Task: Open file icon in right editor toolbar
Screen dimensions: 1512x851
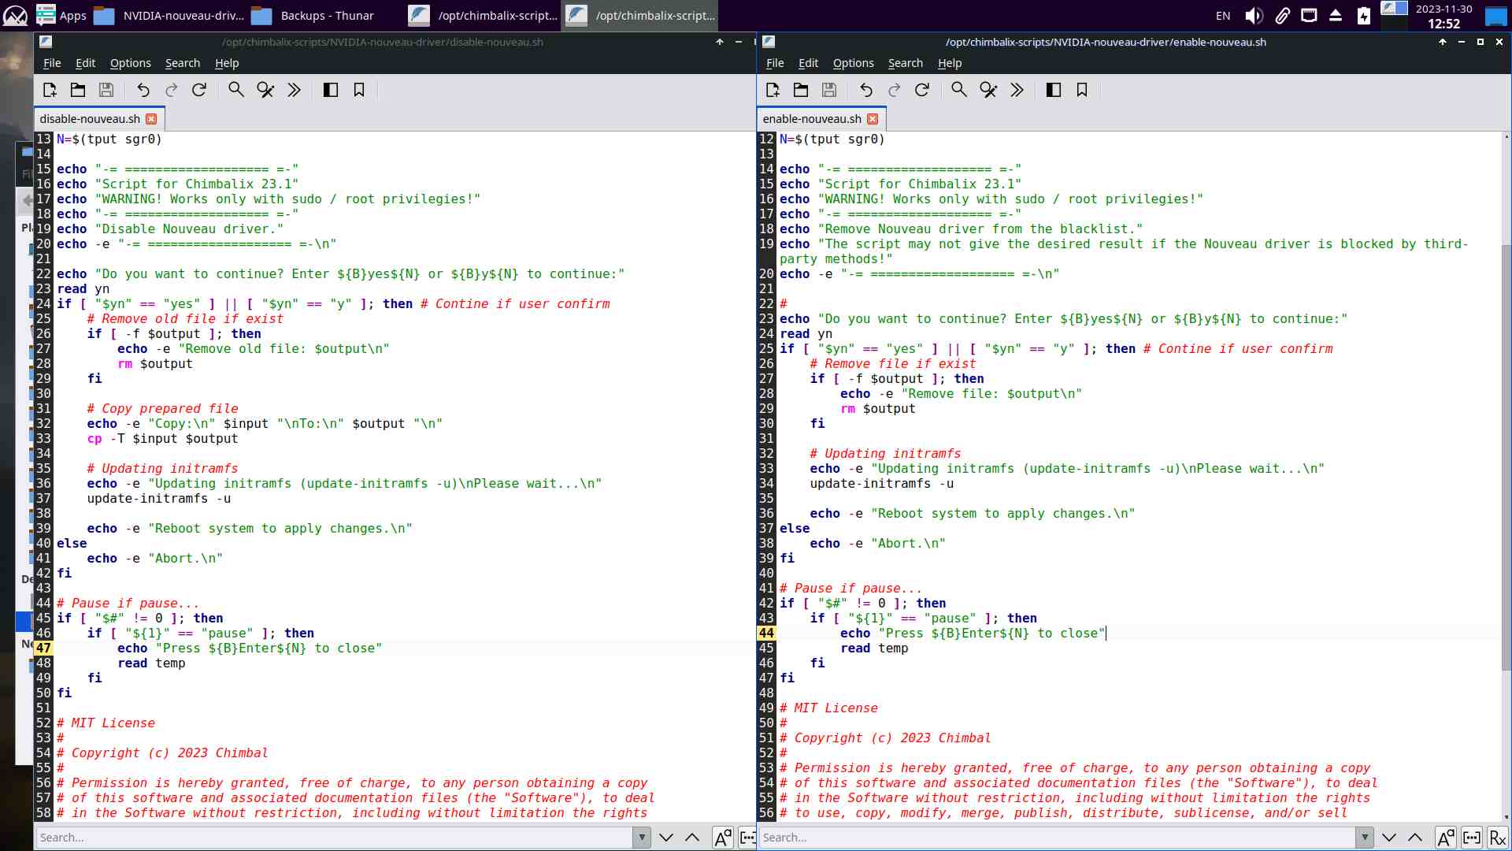Action: coord(801,90)
